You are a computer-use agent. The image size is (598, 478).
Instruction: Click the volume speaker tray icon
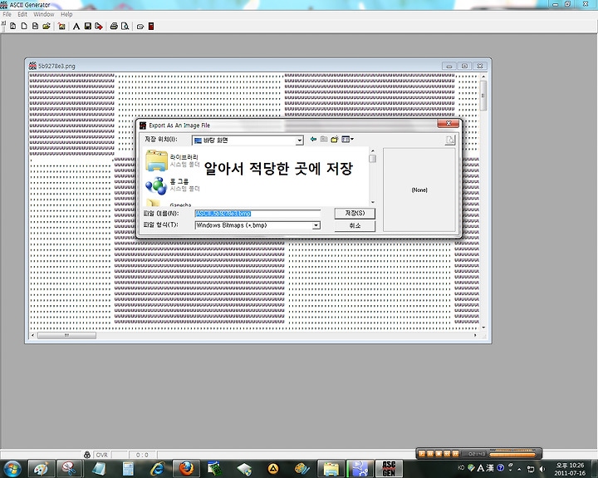pyautogui.click(x=542, y=469)
